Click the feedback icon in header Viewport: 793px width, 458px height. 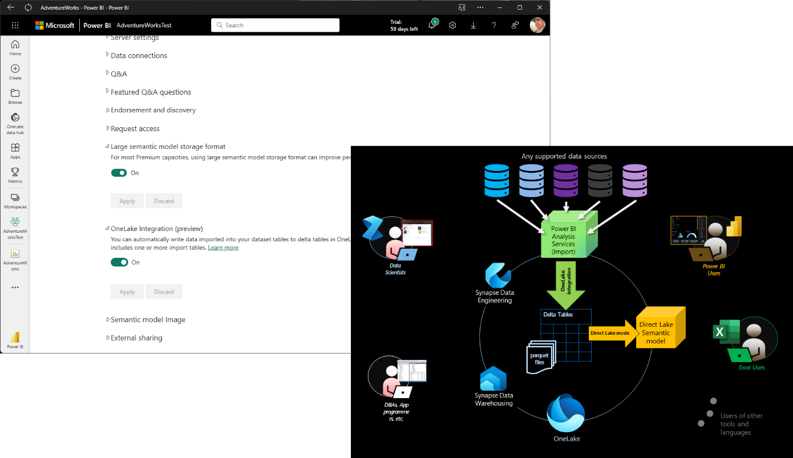pos(515,25)
